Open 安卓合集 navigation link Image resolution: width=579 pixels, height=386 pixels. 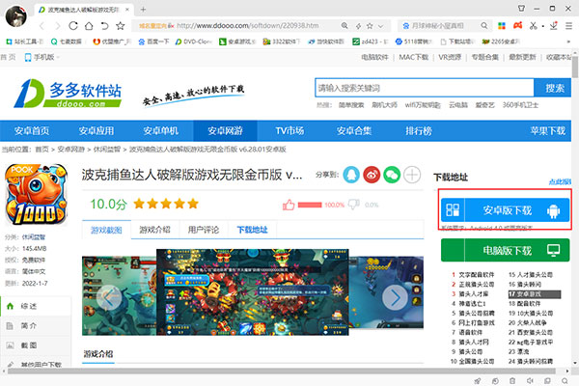coord(354,131)
